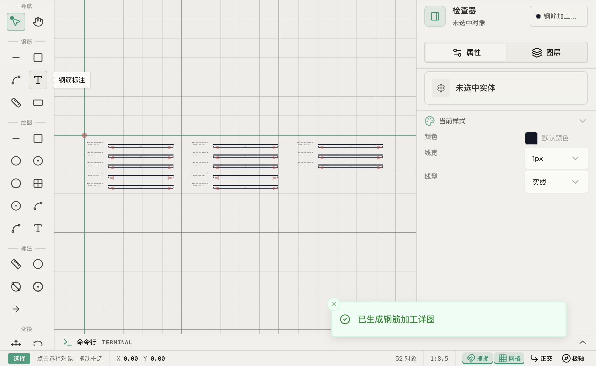Select the rounded rectangle tool in 钢筋 section
The height and width of the screenshot is (366, 596).
(x=38, y=103)
